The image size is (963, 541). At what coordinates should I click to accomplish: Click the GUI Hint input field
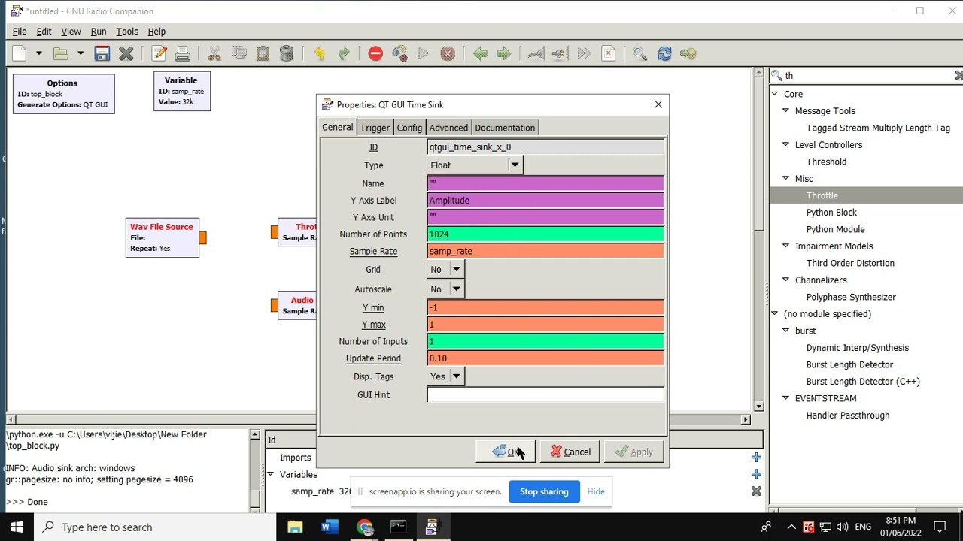(545, 395)
